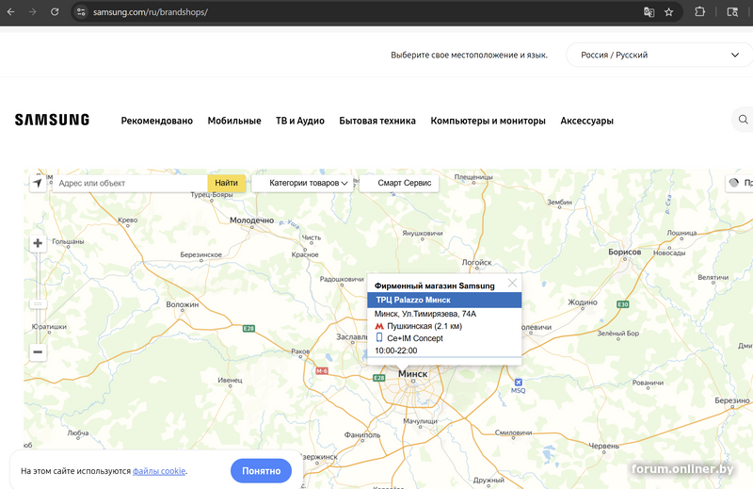The width and height of the screenshot is (753, 489).
Task: Click the MSQ airport icon on map
Action: (x=519, y=383)
